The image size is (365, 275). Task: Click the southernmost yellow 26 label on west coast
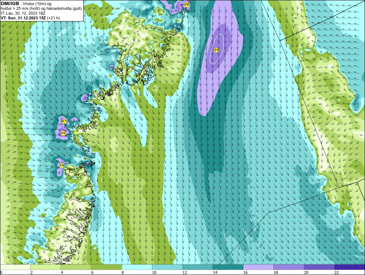[x=61, y=165]
